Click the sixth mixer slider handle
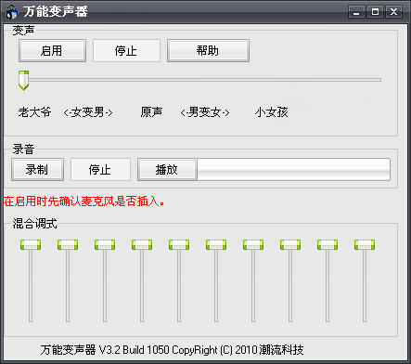Viewport: 411px width, 364px height. point(216,244)
